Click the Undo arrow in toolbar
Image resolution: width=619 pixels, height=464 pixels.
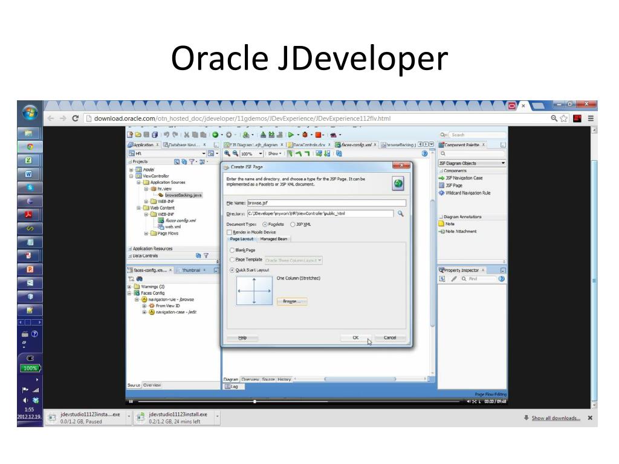click(x=167, y=135)
